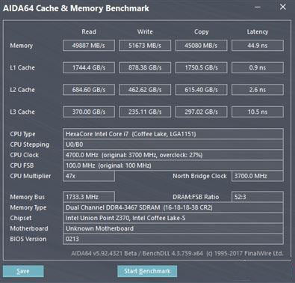Click the BIOS Version value 0213
Image resolution: width=295 pixels, height=283 pixels.
click(x=173, y=239)
